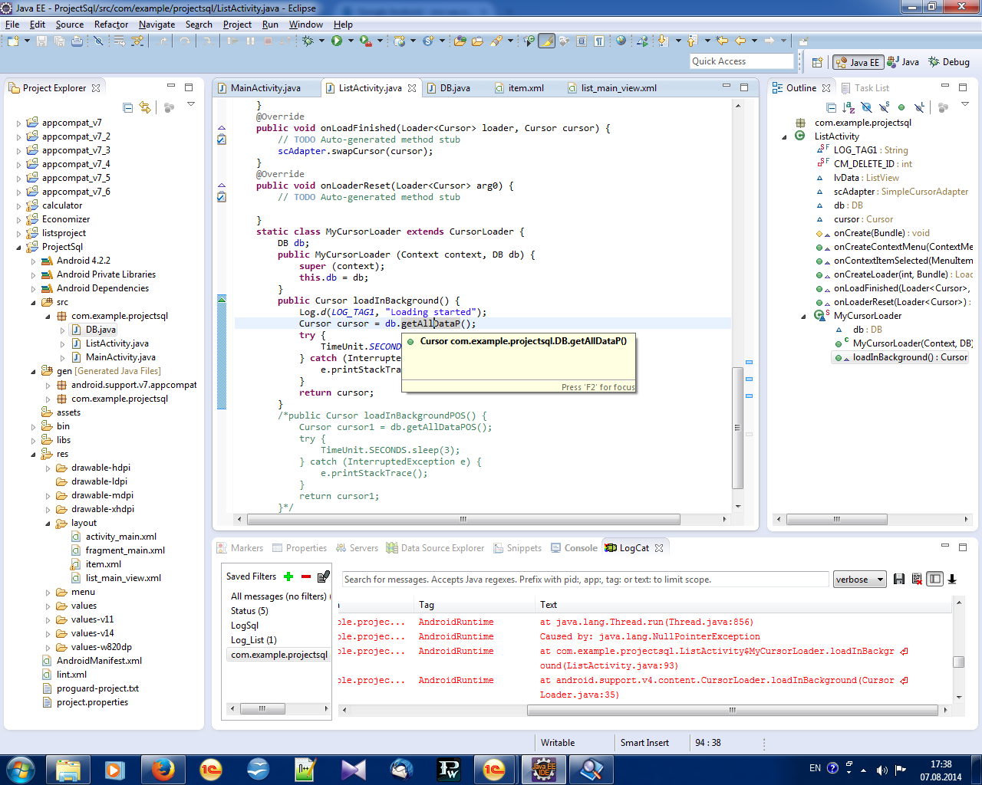This screenshot has height=785, width=982.
Task: Click the Open Type folder toolbar icon
Action: pos(460,41)
